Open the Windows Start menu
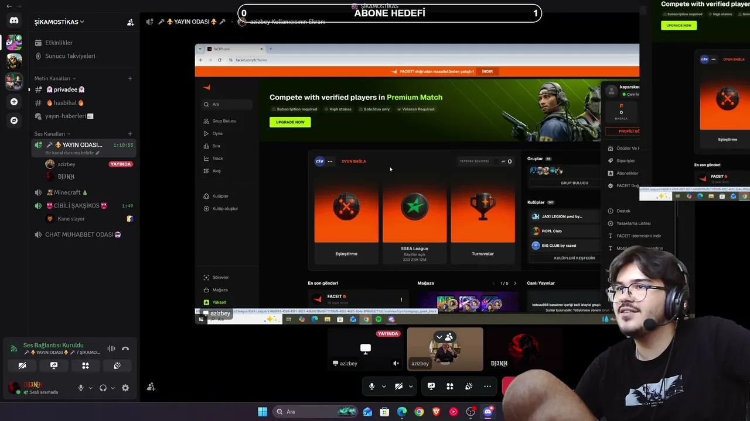 (262, 412)
